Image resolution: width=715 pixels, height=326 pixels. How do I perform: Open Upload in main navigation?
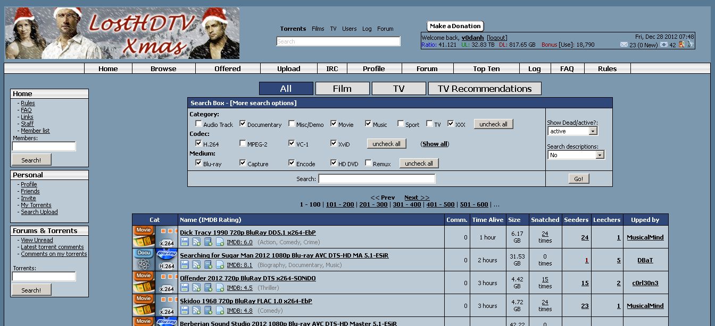pyautogui.click(x=289, y=68)
